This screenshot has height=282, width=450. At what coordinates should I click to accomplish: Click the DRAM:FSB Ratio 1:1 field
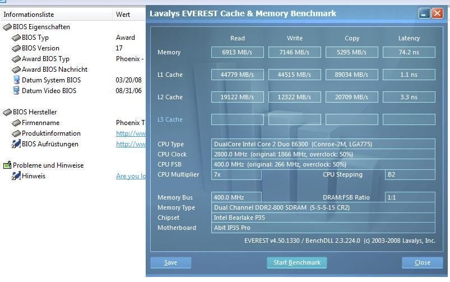[x=410, y=197]
